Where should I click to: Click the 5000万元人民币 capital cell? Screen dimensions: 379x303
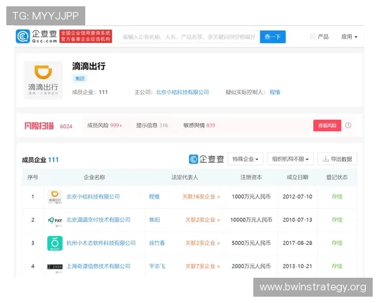click(251, 243)
